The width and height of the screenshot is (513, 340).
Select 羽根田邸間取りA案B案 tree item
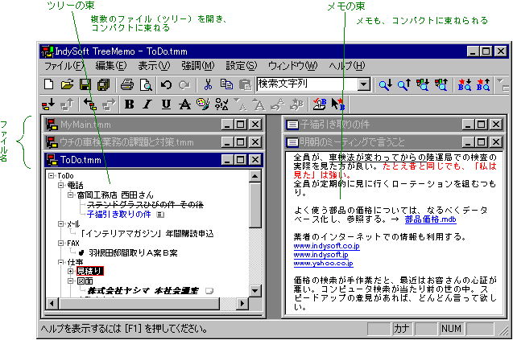point(133,253)
